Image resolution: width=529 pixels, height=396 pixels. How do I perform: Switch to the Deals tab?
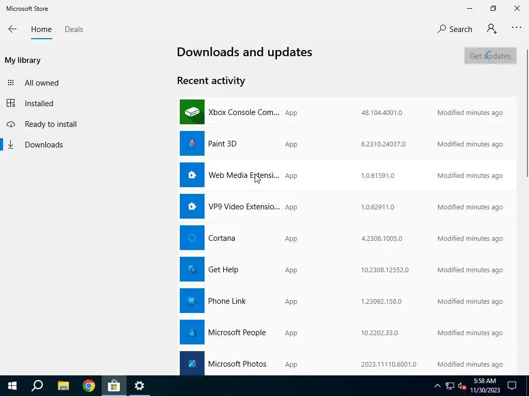(x=74, y=29)
